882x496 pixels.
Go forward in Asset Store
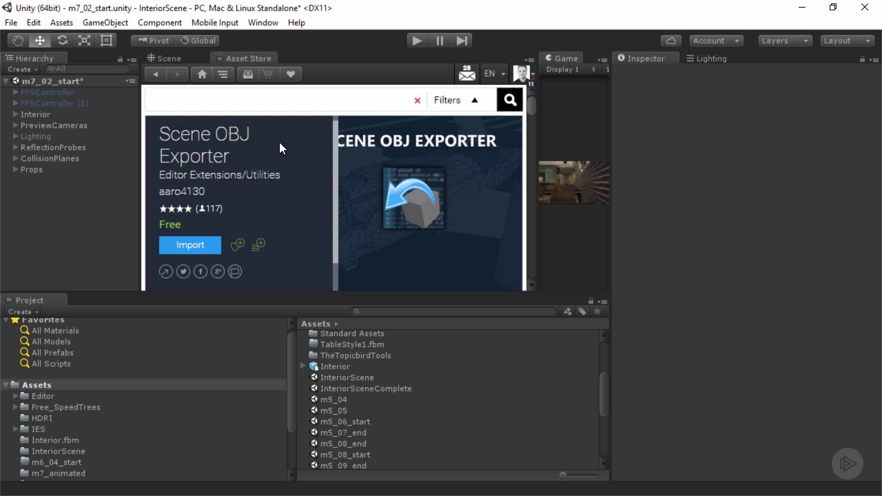[177, 74]
